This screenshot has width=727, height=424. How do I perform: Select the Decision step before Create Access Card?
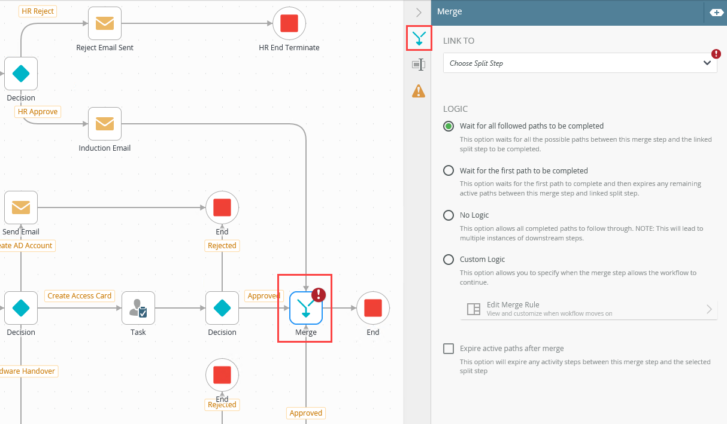(21, 308)
